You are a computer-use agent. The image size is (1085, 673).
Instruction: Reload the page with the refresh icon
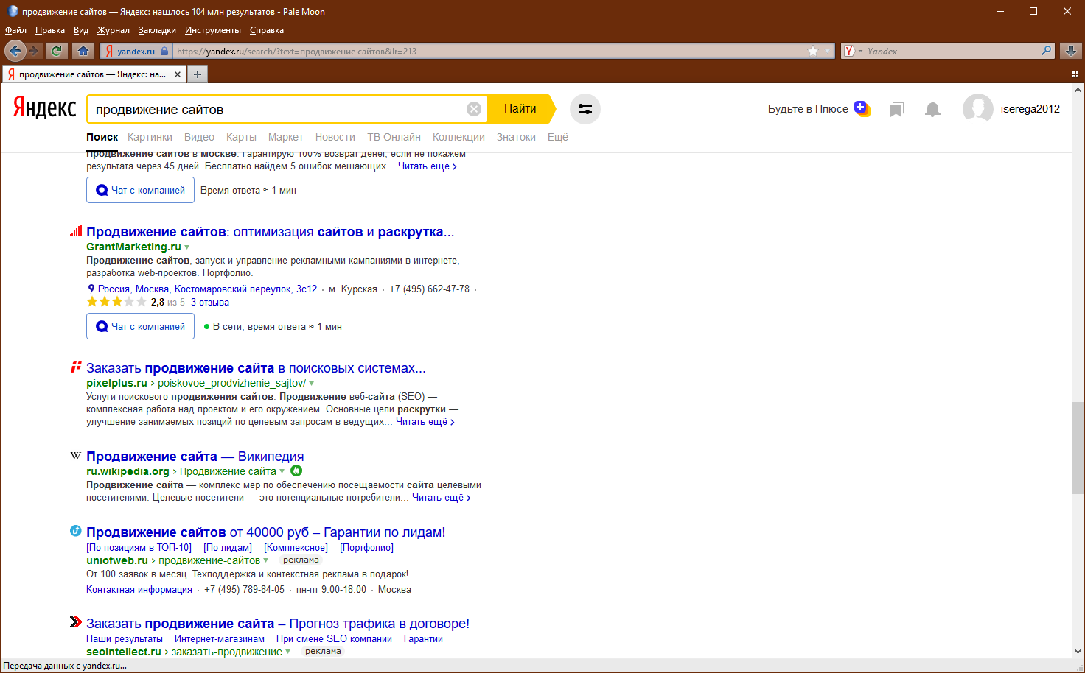[56, 51]
